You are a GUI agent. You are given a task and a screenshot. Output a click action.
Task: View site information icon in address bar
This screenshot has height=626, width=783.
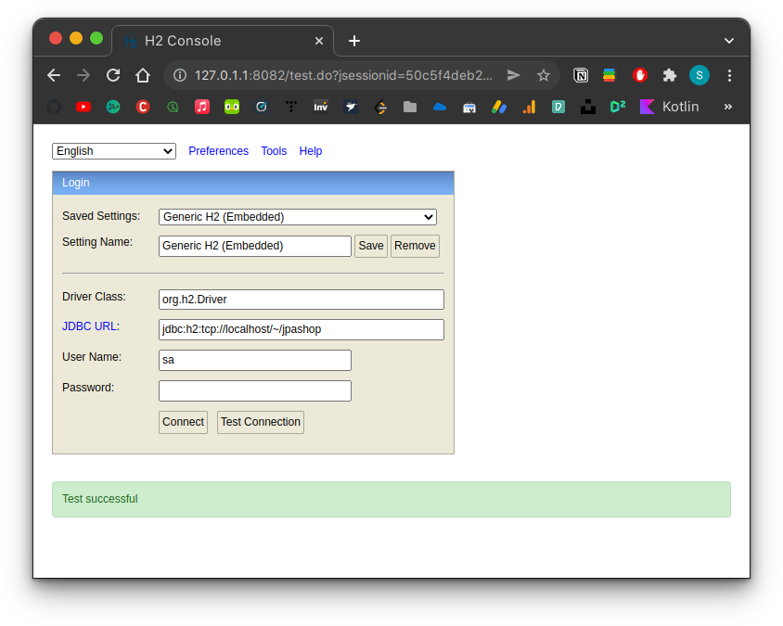[180, 75]
